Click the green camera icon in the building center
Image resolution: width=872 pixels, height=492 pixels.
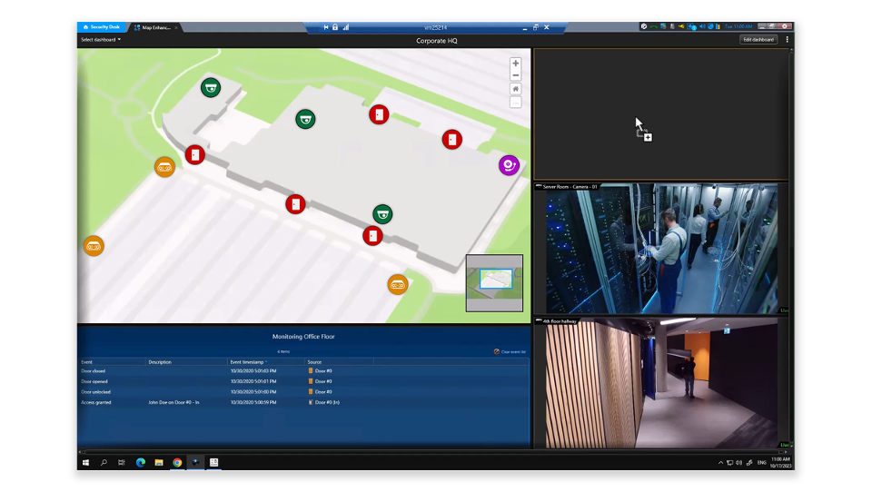[x=305, y=119]
